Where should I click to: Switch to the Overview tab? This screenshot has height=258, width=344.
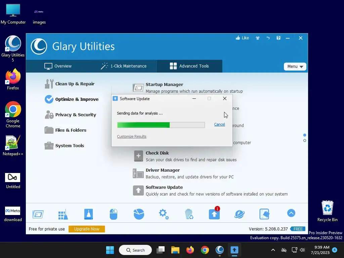(x=58, y=66)
